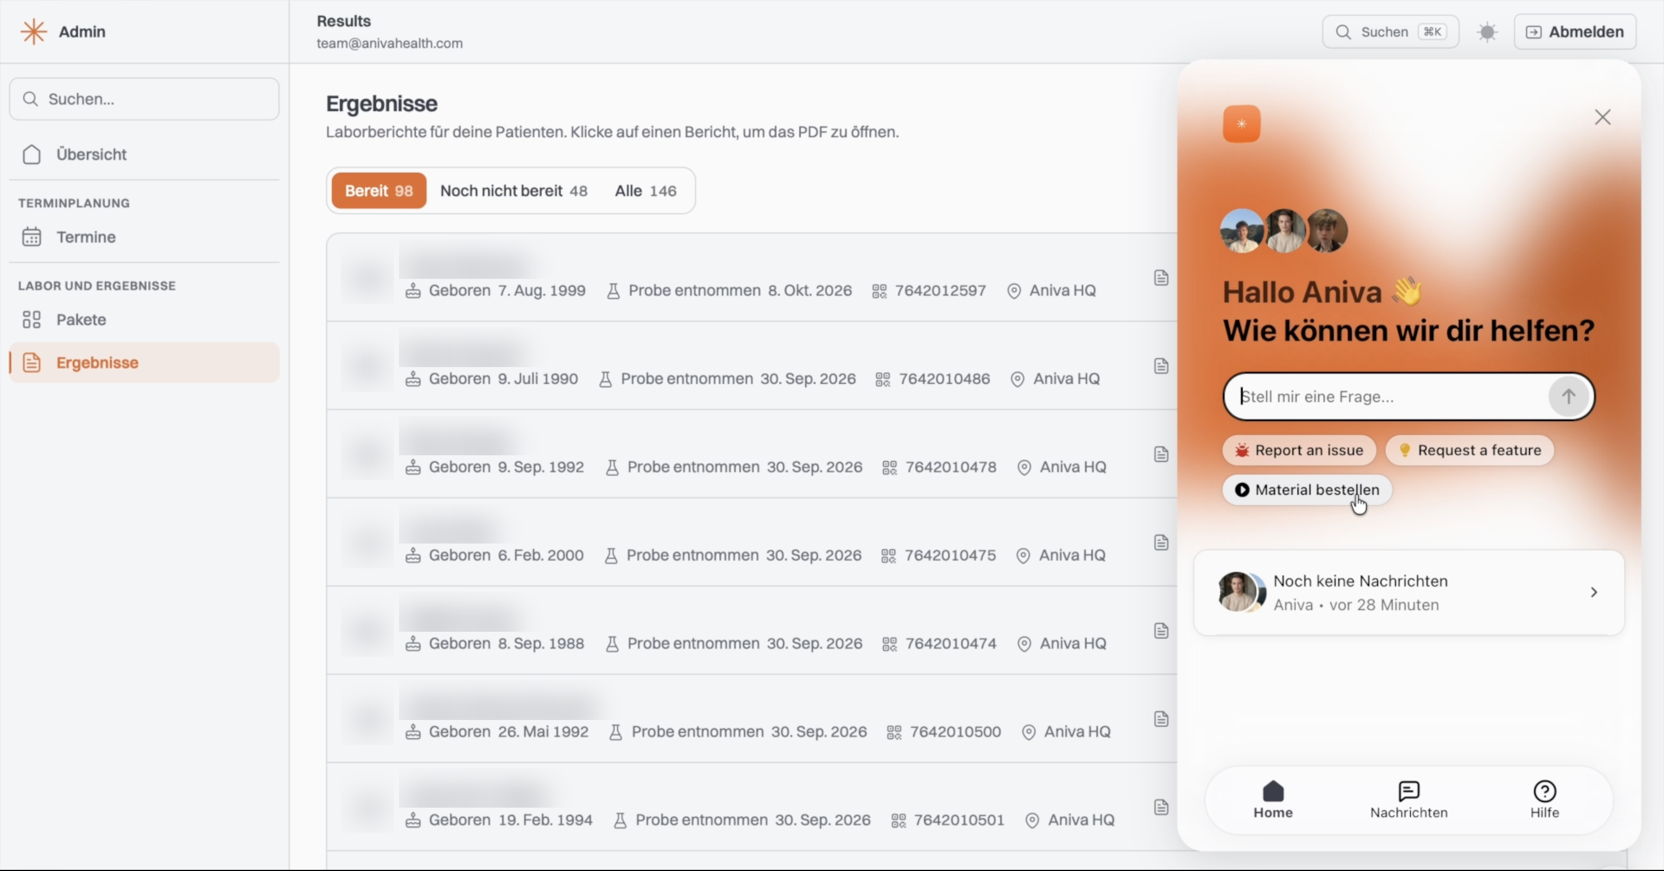The width and height of the screenshot is (1664, 871).
Task: Click QR code icon beside 7642012597
Action: [x=879, y=291]
